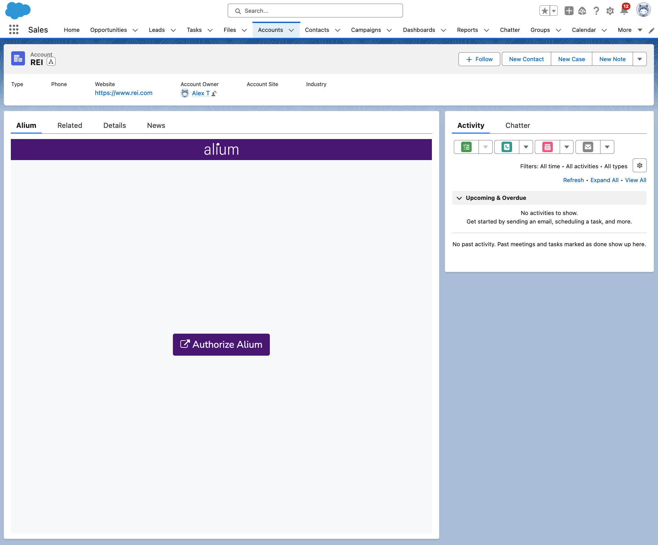This screenshot has height=545, width=658.
Task: Switch to the Details tab
Action: [115, 125]
